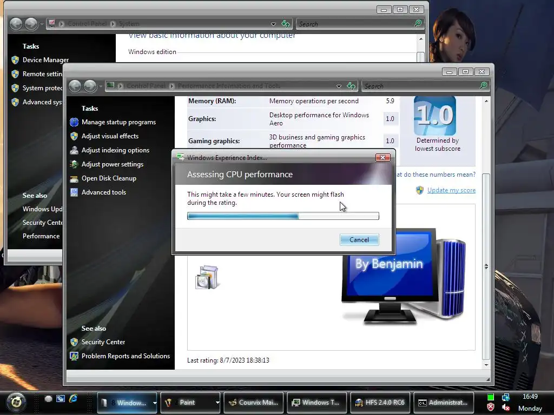This screenshot has width=554, height=415.
Task: Click the assessment progress bar
Action: [283, 216]
